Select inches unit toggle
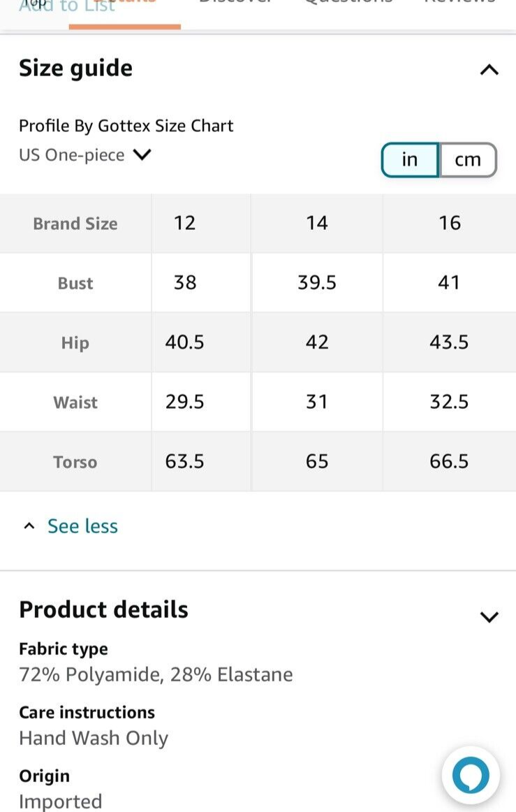516x812 pixels. (x=410, y=160)
